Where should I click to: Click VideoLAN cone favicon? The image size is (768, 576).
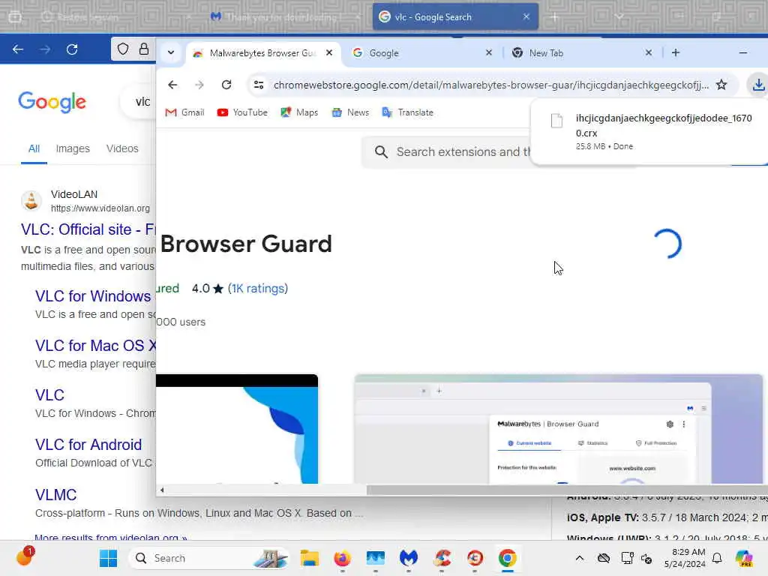point(31,201)
